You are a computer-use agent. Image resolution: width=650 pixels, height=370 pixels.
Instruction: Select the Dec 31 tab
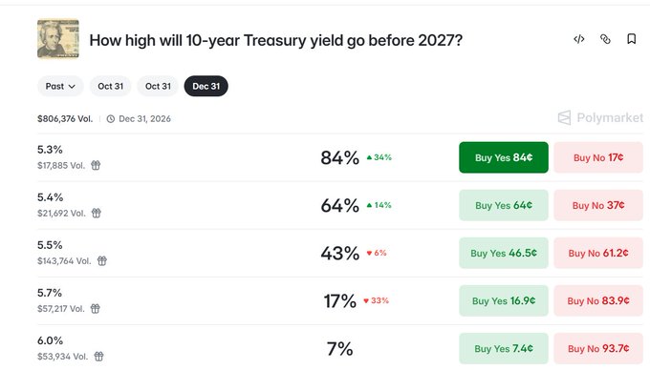(x=206, y=86)
